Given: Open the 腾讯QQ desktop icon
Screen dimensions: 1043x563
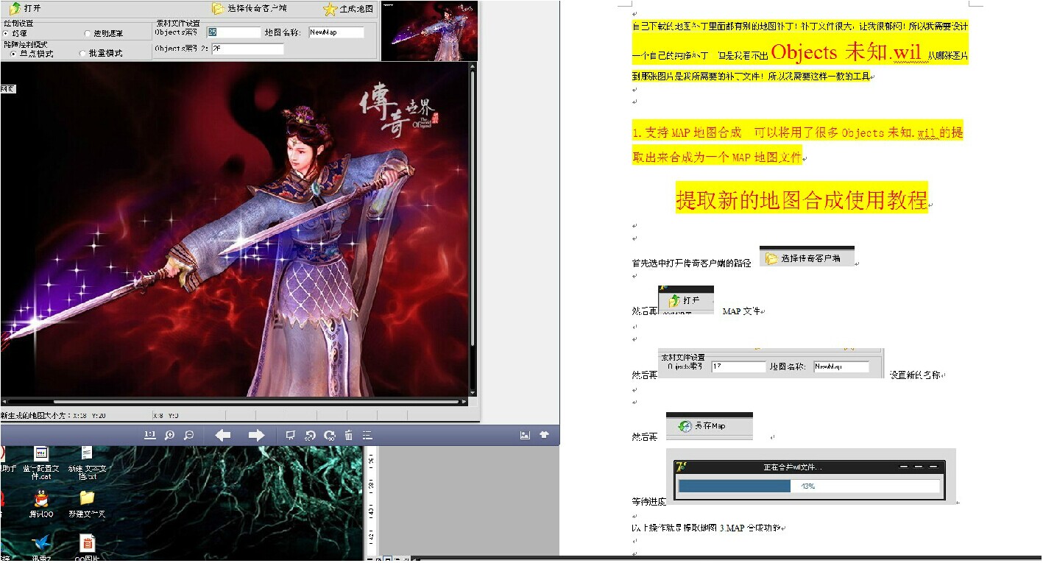Looking at the screenshot, I should 41,503.
